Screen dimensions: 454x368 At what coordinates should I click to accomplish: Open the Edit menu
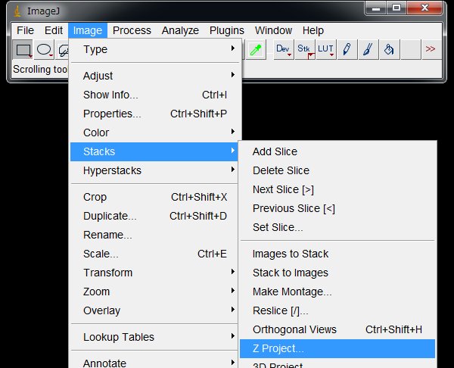point(54,30)
